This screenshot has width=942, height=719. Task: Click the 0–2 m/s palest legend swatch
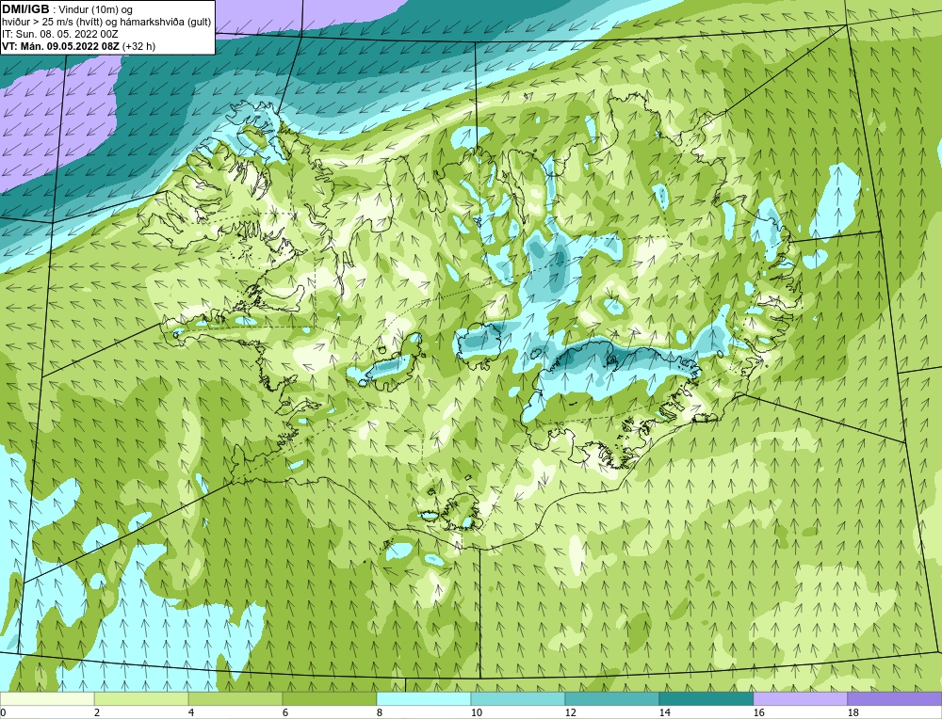point(47,698)
